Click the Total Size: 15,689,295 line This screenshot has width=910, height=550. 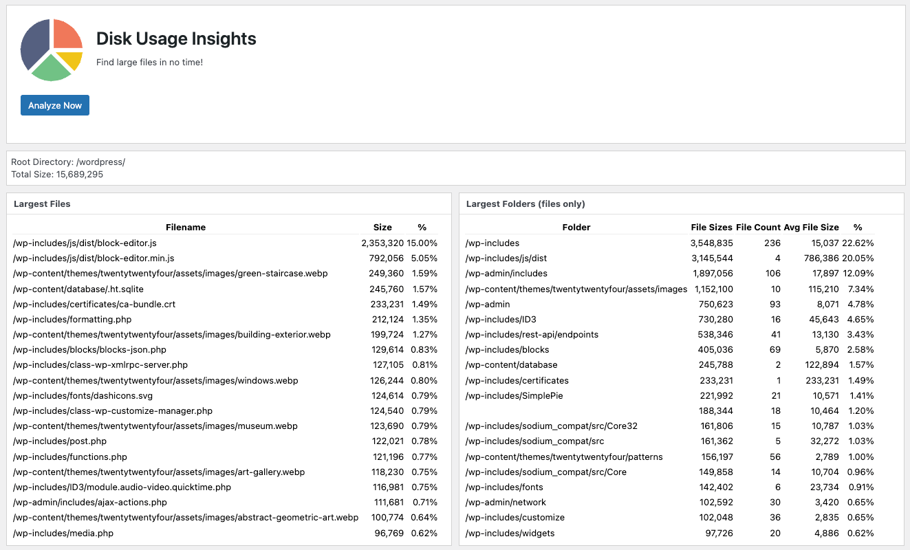pyautogui.click(x=57, y=175)
